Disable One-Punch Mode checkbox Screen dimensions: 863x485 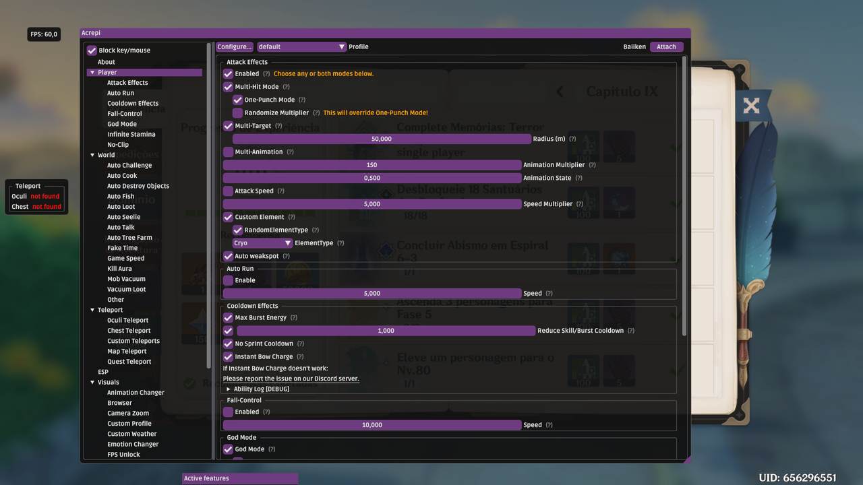(237, 100)
